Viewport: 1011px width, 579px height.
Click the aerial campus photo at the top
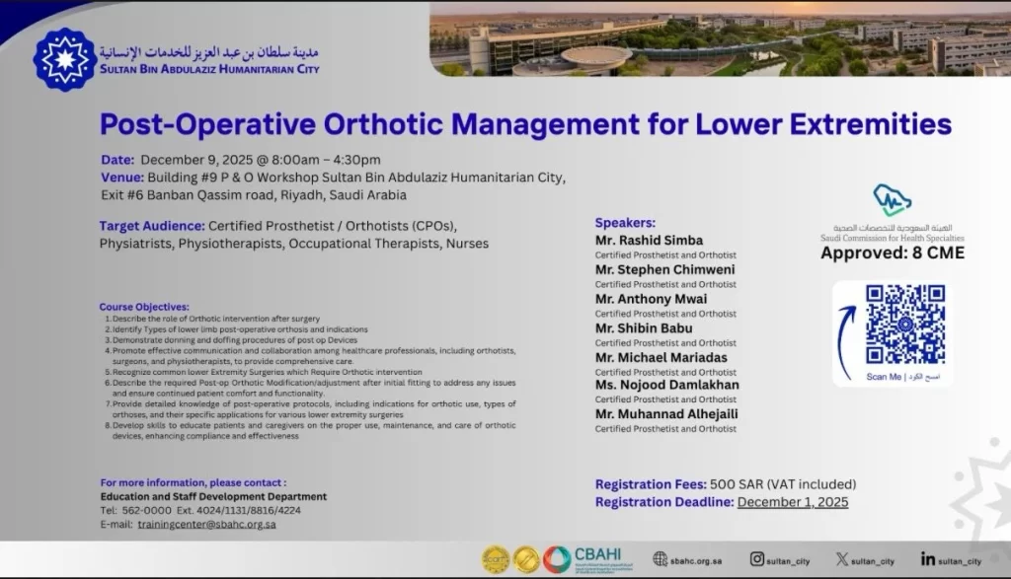click(720, 39)
